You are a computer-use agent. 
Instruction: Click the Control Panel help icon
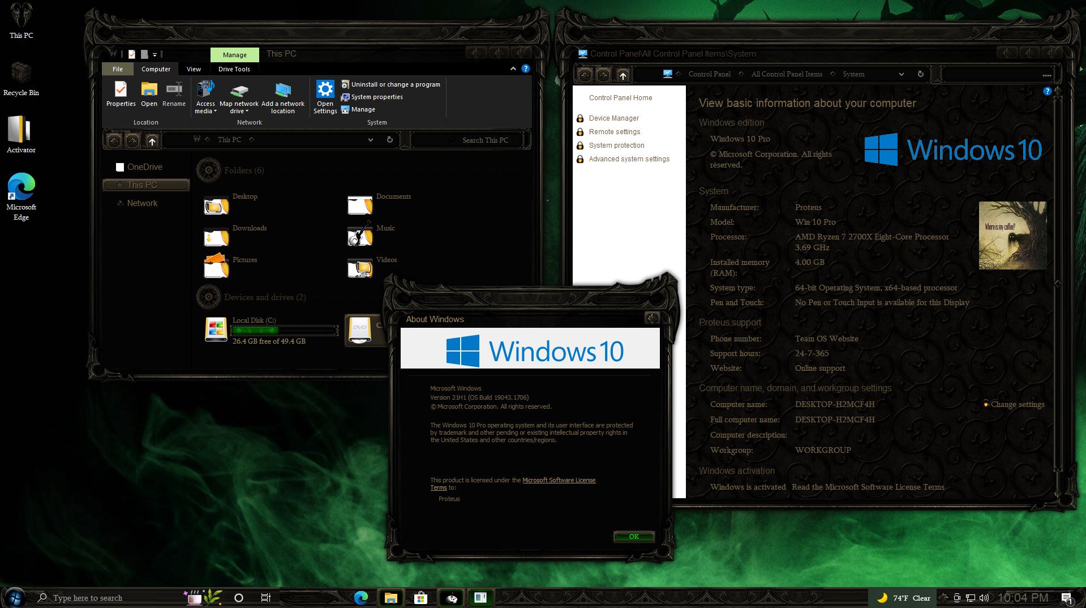click(x=1047, y=91)
